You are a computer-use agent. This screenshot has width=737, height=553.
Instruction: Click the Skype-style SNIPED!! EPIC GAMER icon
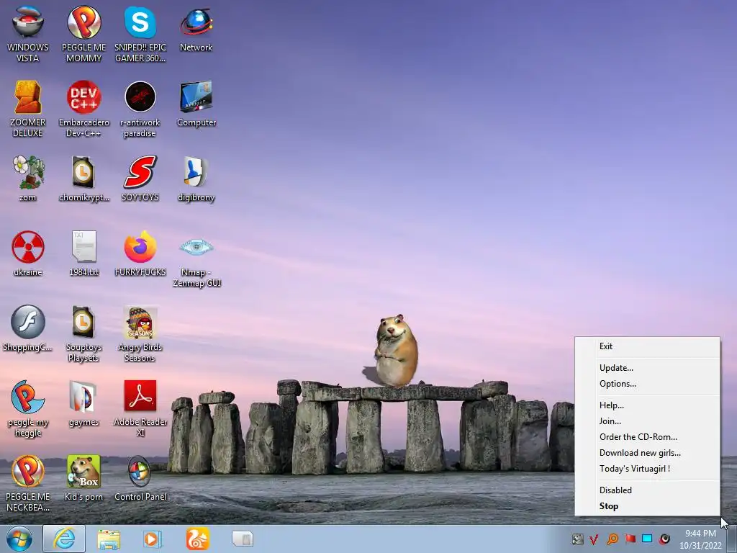coord(140,35)
